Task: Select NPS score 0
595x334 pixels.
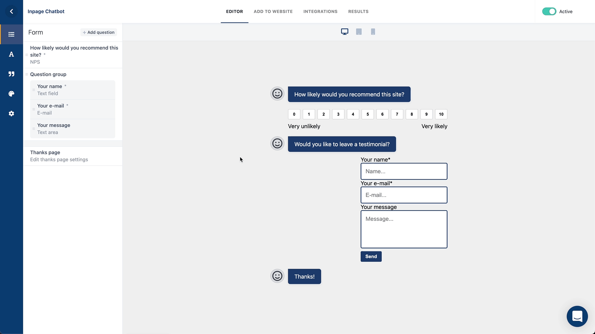Action: (x=294, y=114)
